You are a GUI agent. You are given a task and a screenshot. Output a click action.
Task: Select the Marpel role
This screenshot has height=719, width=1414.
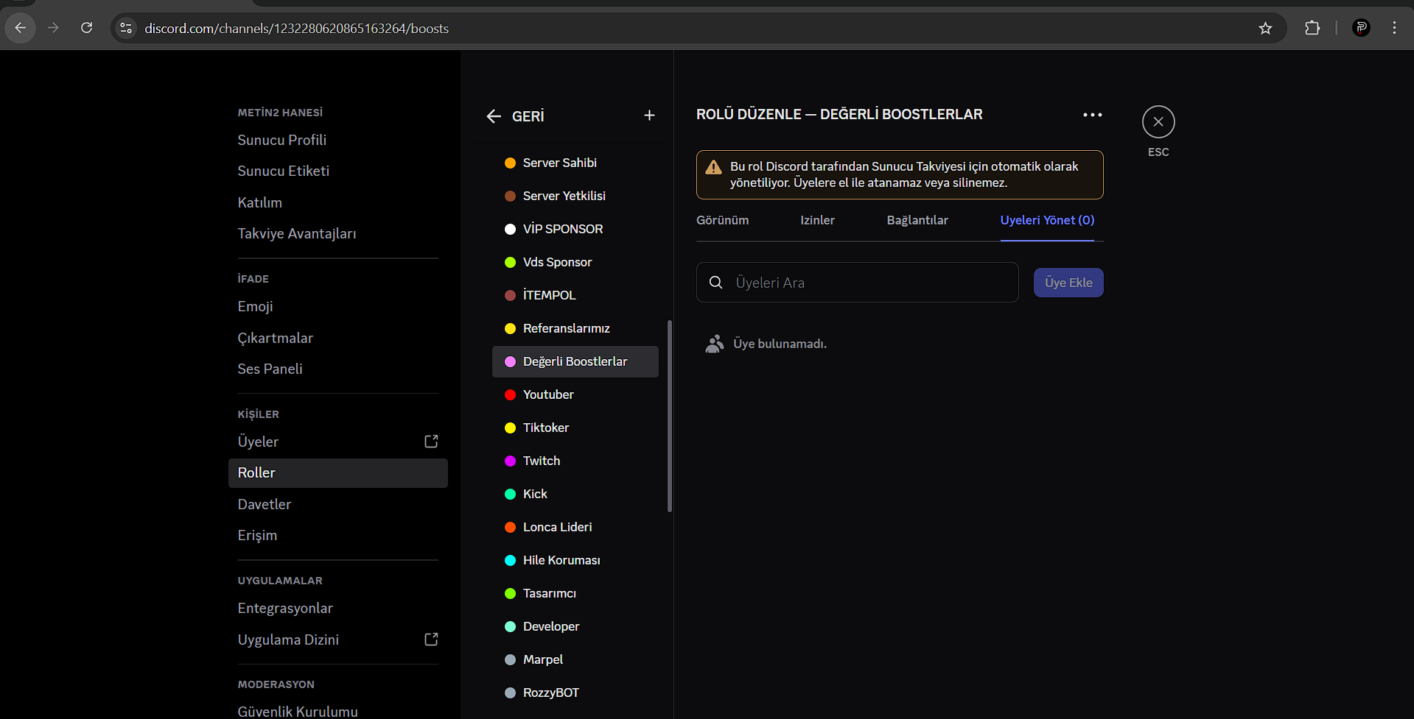[575, 659]
